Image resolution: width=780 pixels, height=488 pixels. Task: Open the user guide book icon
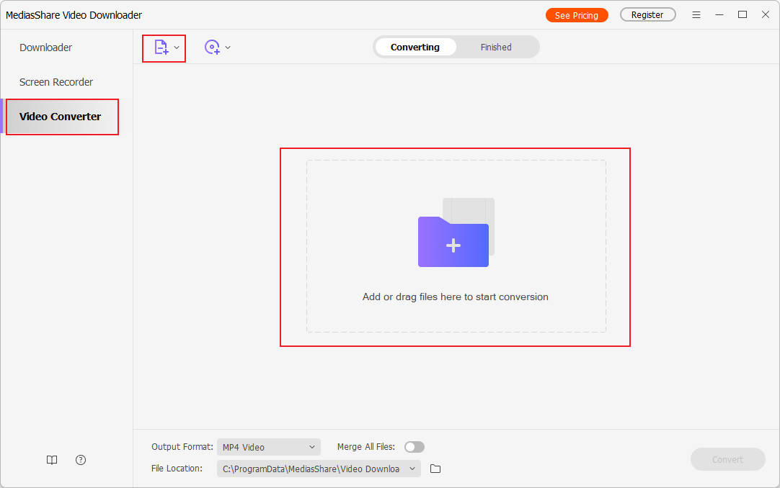pyautogui.click(x=52, y=460)
